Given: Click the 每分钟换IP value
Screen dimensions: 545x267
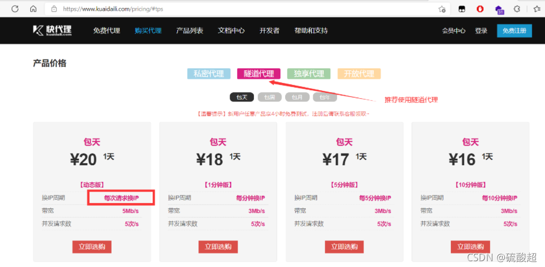Looking at the screenshot, I should tap(251, 198).
